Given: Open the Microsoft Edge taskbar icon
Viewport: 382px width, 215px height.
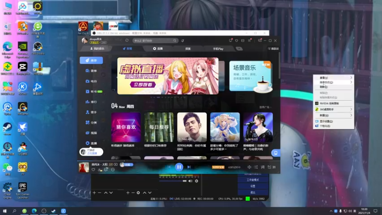Looking at the screenshot, I should coord(34,211).
